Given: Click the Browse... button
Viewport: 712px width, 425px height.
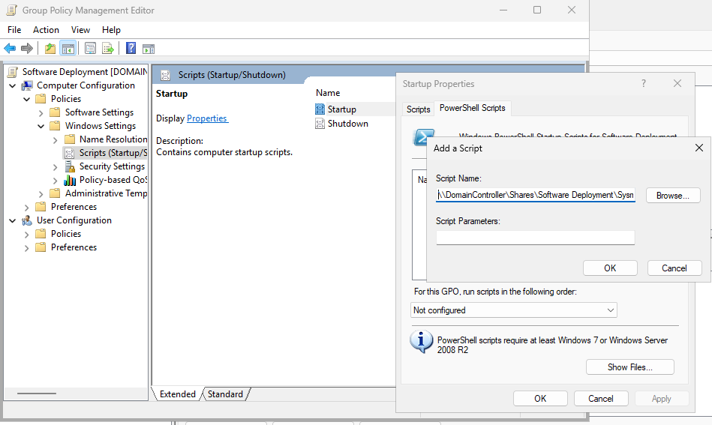Looking at the screenshot, I should point(672,196).
